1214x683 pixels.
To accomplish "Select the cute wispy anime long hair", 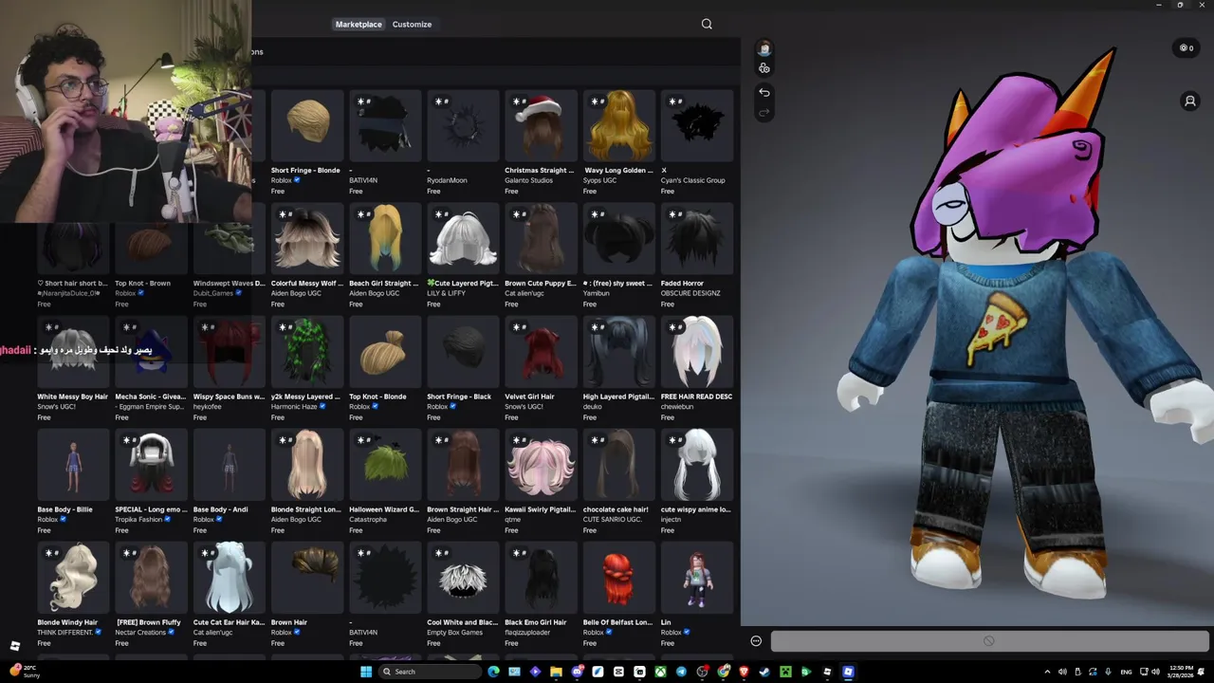I will click(x=696, y=465).
